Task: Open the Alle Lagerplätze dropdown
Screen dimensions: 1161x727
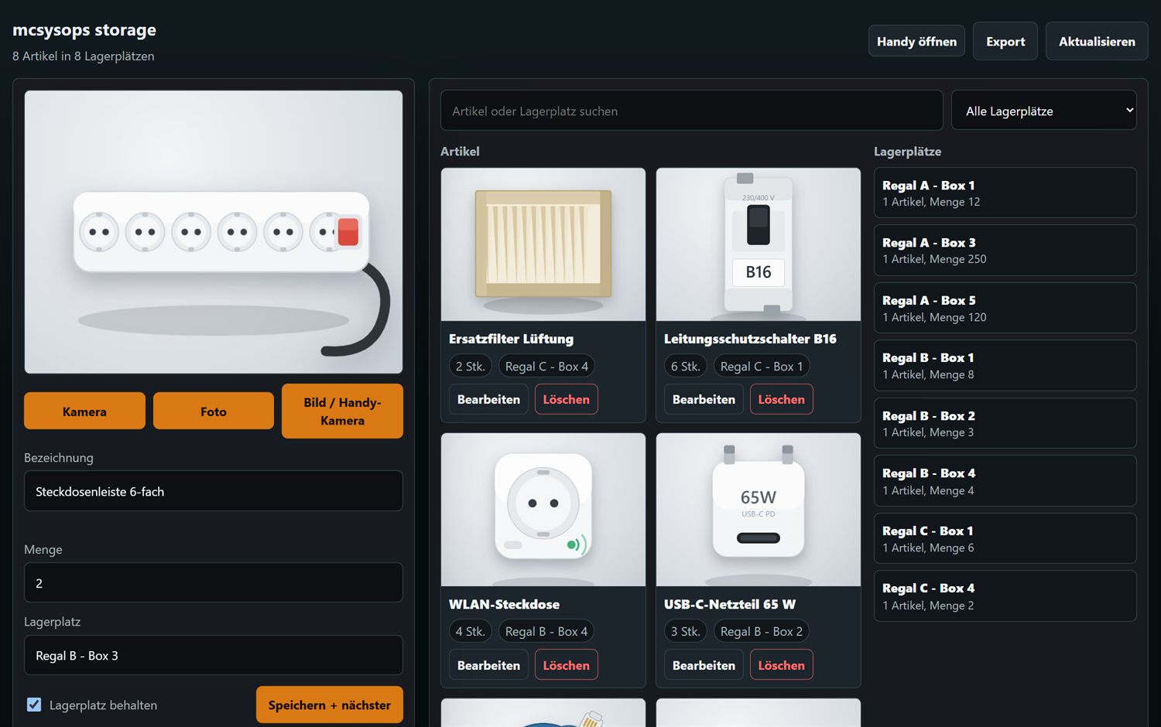Action: pyautogui.click(x=1043, y=111)
